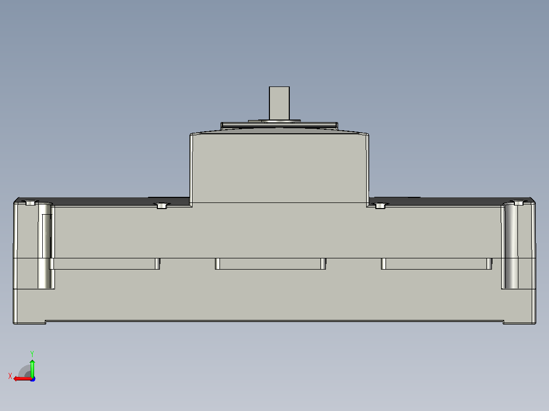Select the center rectangular slot on the base
549x411 pixels.
point(270,263)
